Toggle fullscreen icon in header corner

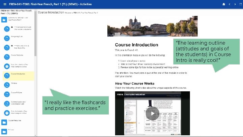(241, 4)
